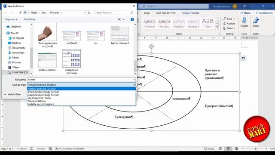Apply the Title style
This screenshot has height=155, width=275.
(208, 24)
